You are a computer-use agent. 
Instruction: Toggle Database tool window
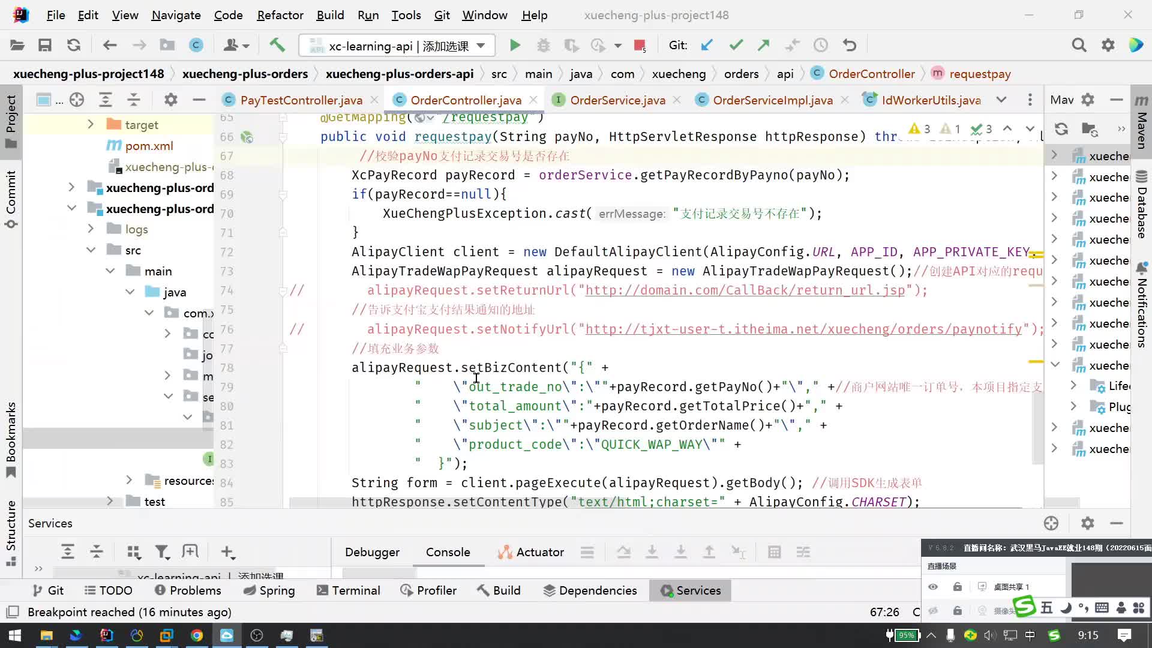point(1142,205)
